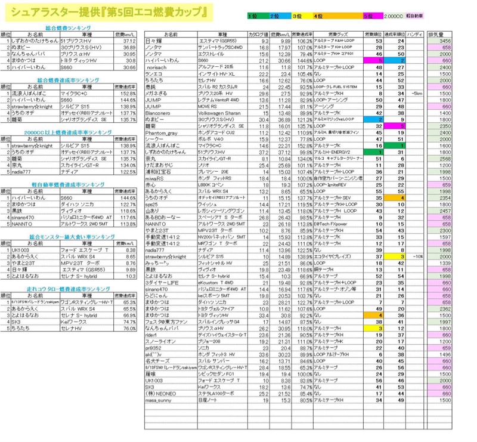The image size is (477, 442).
Task: Click the カタログ値 column header
Action: (x=258, y=35)
